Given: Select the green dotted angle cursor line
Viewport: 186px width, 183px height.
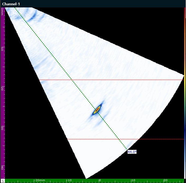Looking at the screenshot, I should (x=71, y=78).
